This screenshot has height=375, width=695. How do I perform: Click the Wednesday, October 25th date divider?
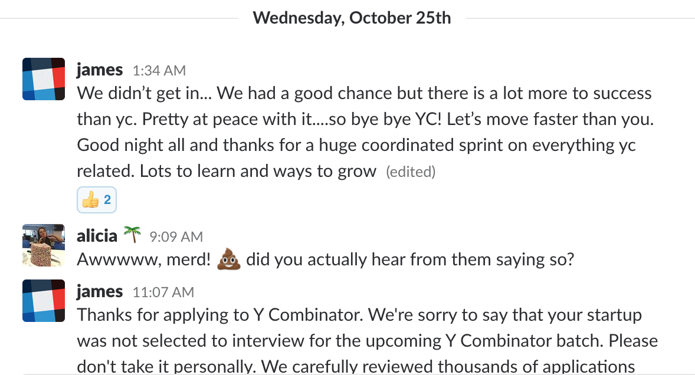click(352, 18)
